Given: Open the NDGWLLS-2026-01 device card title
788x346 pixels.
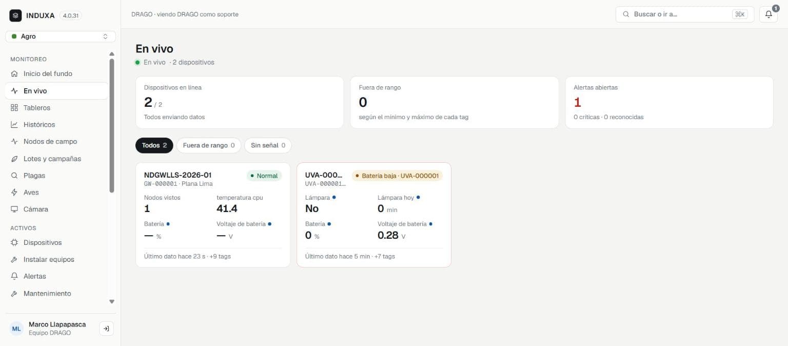Looking at the screenshot, I should click(178, 175).
